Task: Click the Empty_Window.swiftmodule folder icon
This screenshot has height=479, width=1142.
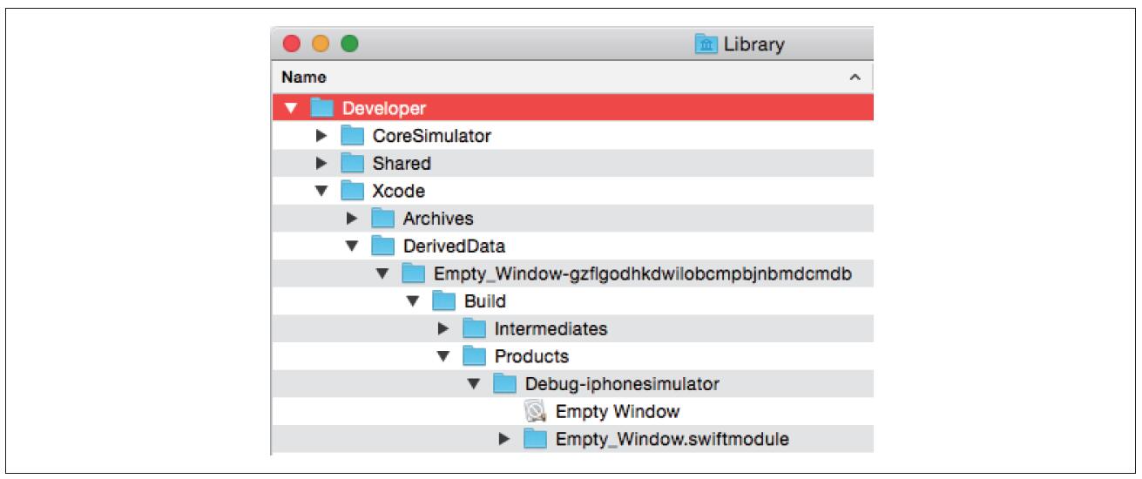Action: click(536, 439)
